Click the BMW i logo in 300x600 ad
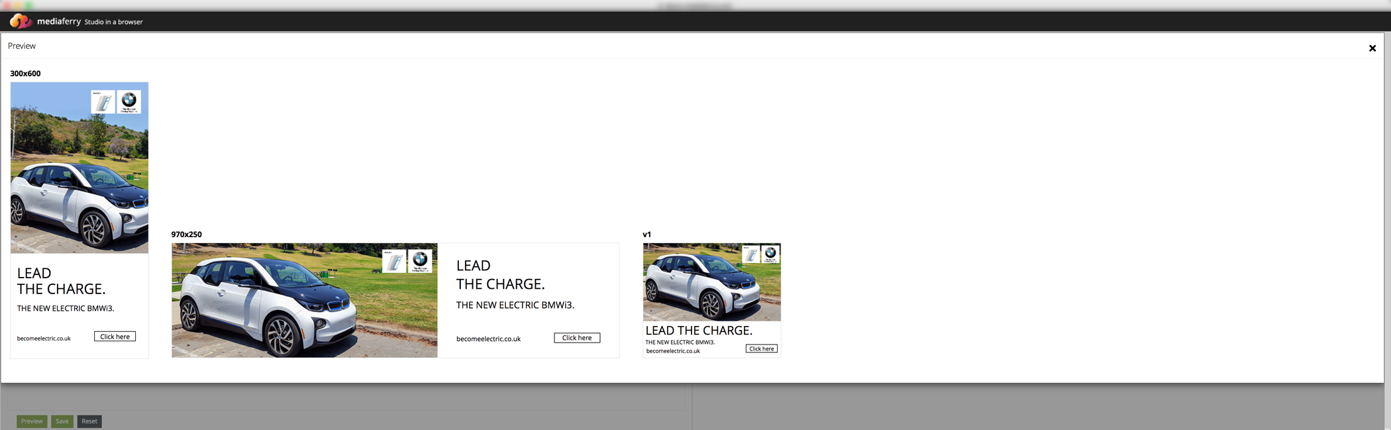This screenshot has width=1391, height=430. click(103, 102)
